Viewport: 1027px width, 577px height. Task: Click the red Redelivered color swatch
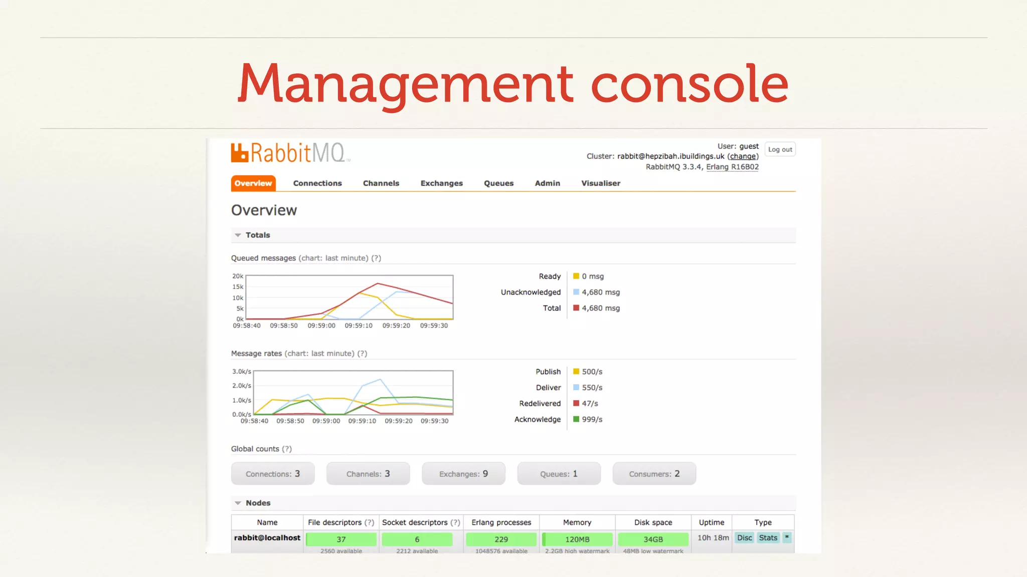point(576,403)
